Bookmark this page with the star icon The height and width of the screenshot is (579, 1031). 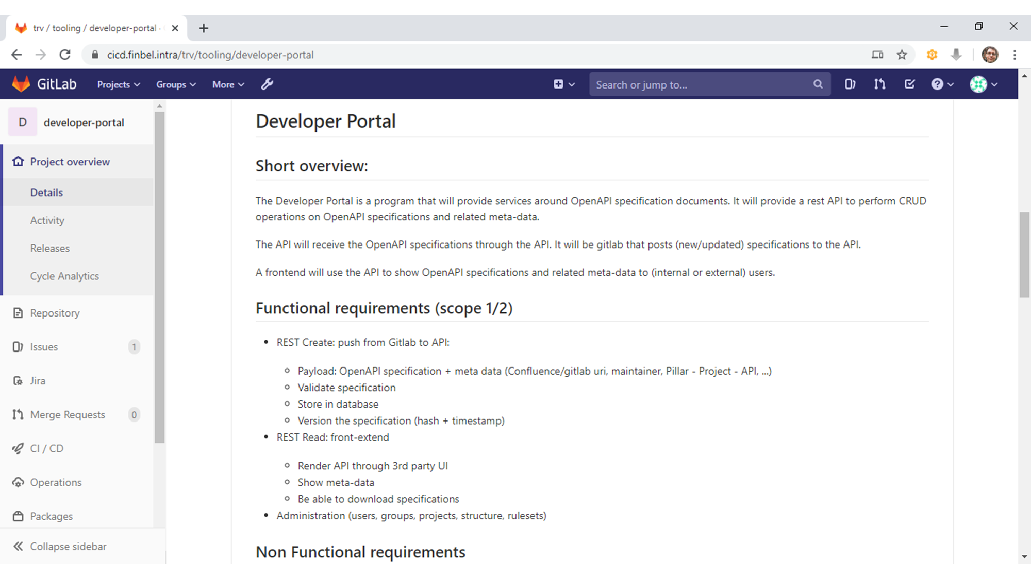click(x=902, y=55)
